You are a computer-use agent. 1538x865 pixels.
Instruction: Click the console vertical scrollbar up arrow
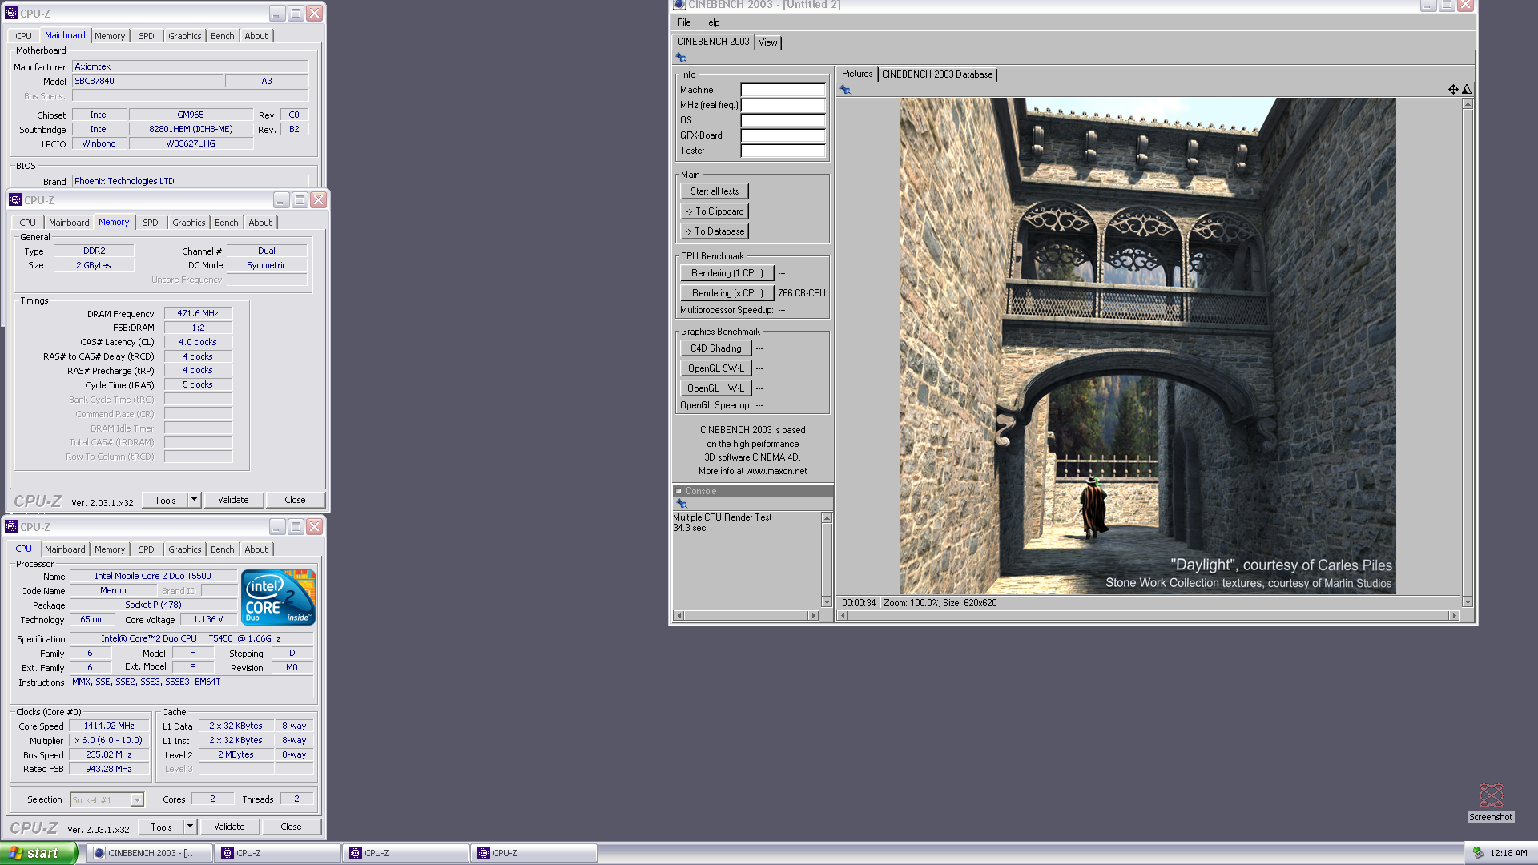pos(827,518)
